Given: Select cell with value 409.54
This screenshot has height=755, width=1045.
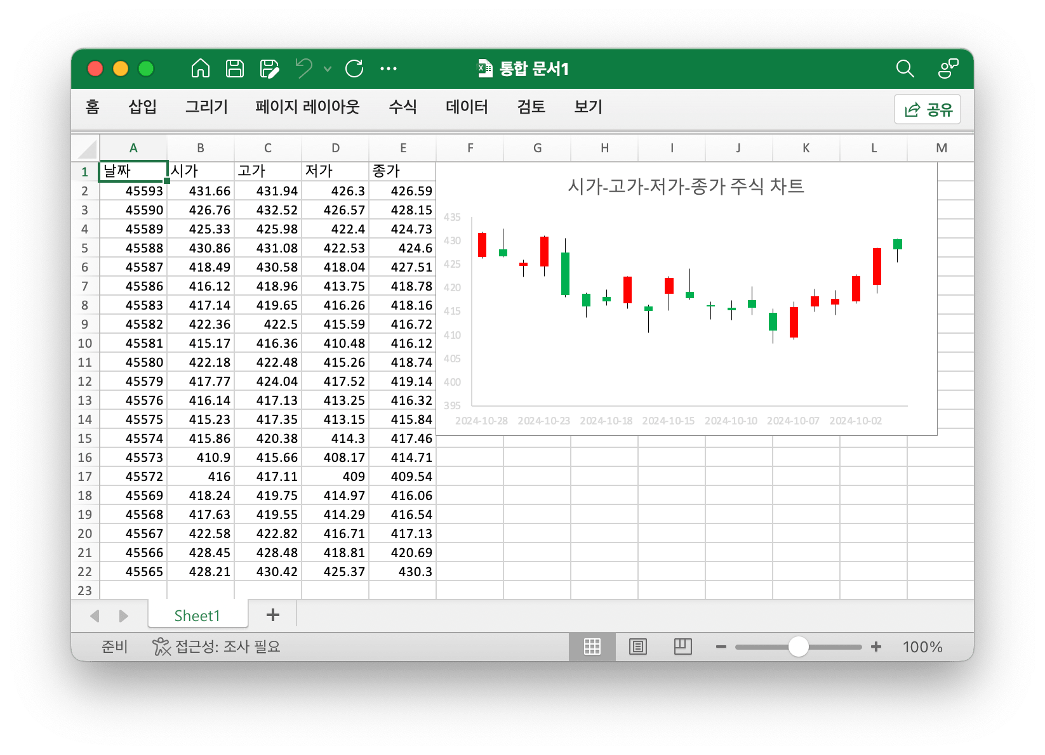Looking at the screenshot, I should [403, 476].
